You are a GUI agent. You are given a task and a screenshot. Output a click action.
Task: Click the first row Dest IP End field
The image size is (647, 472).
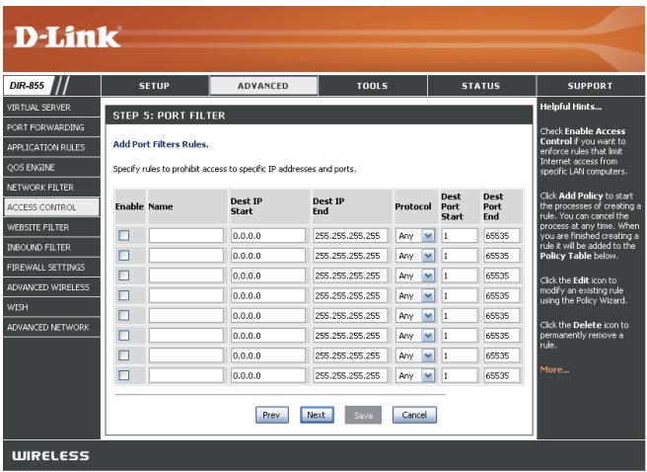click(x=350, y=236)
